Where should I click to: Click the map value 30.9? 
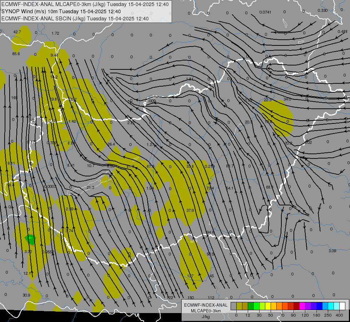[26, 295]
